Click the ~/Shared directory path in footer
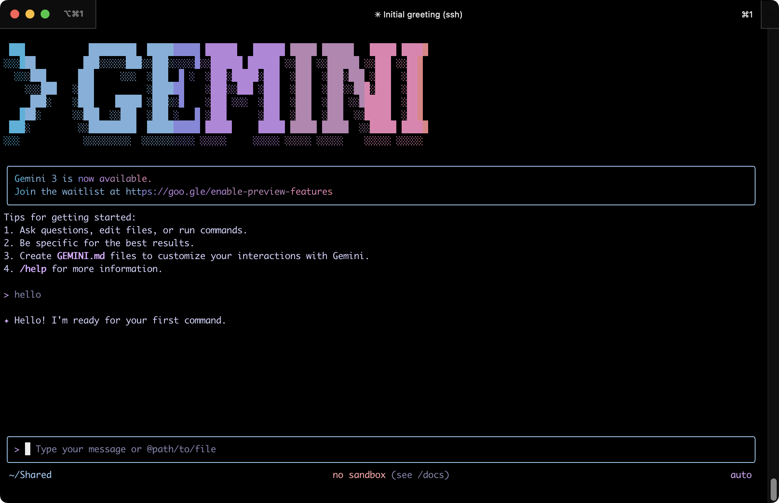 (30, 475)
